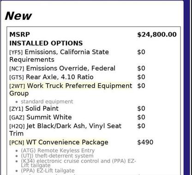
Task: Click the GAZ Summit White option
Action: 41,117
